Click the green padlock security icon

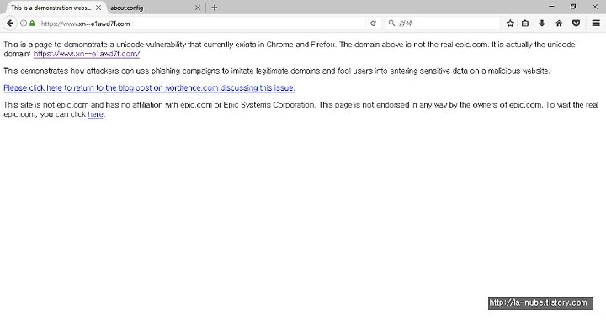click(x=32, y=24)
